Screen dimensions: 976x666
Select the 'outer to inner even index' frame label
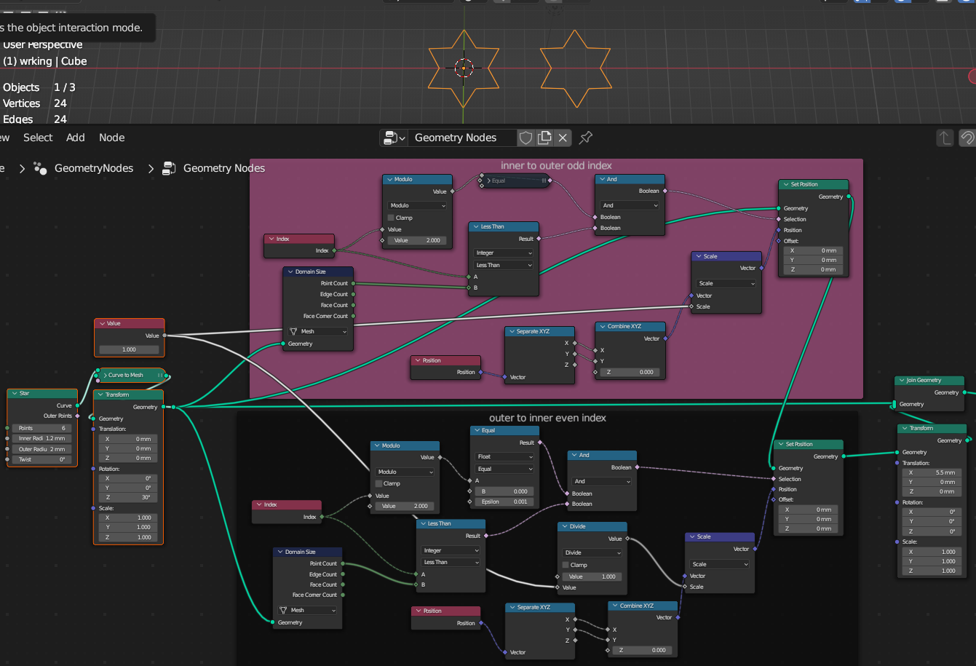point(547,418)
